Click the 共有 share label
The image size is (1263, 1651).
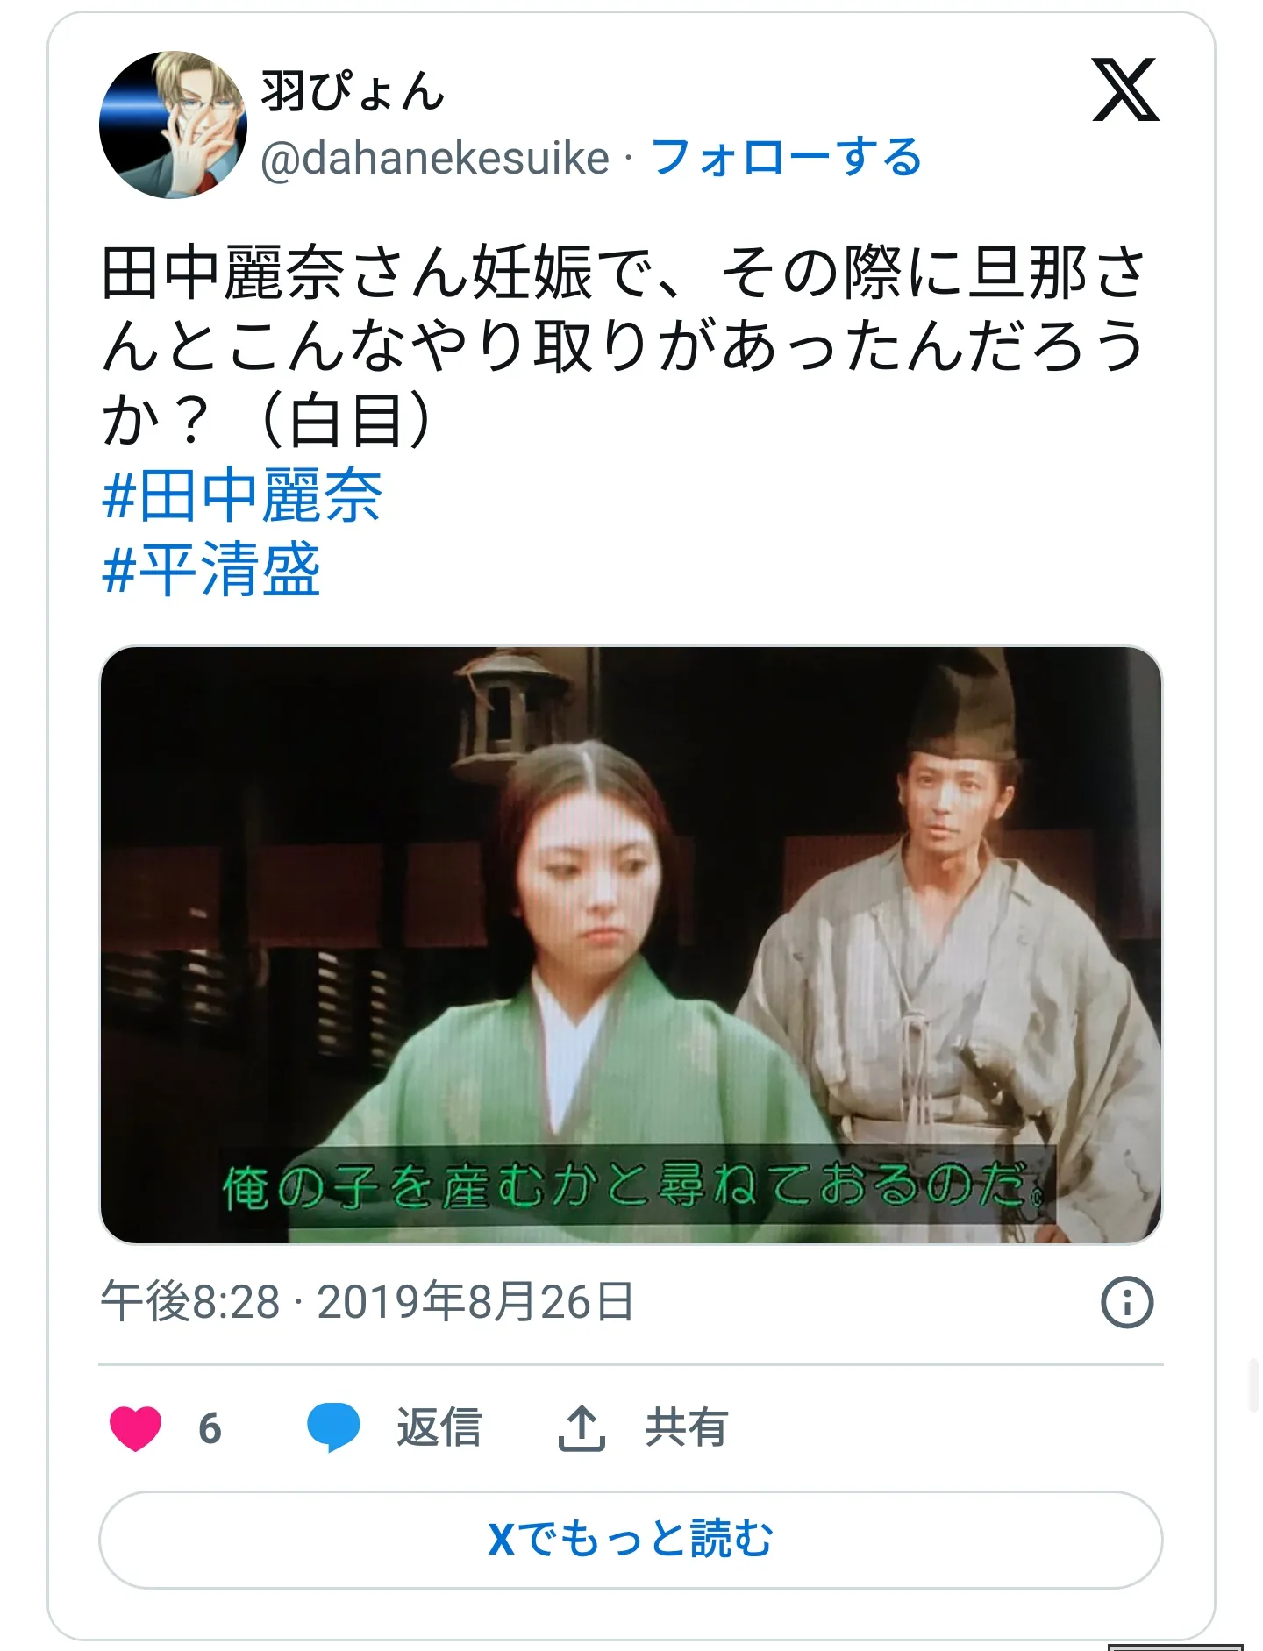687,1427
